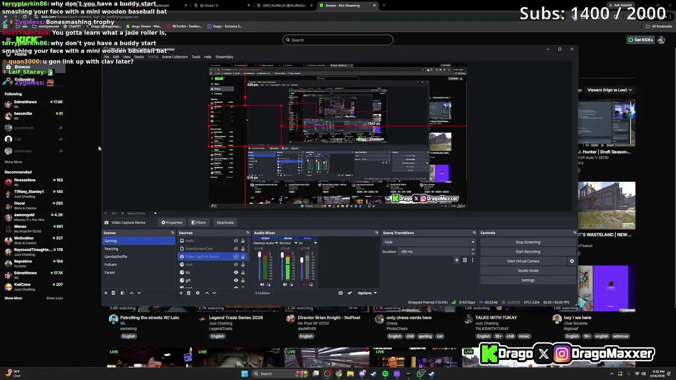Open Viewers (High to Low) sort dropdown
Image resolution: width=676 pixels, height=380 pixels.
tap(609, 90)
